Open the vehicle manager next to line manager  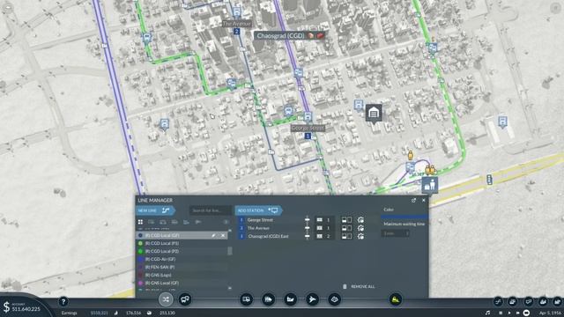(185, 299)
